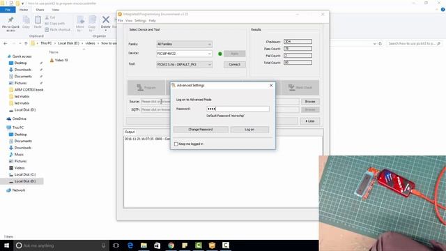This screenshot has width=446, height=251.
Task: Open the File tab in File Explorer
Action: [8, 10]
